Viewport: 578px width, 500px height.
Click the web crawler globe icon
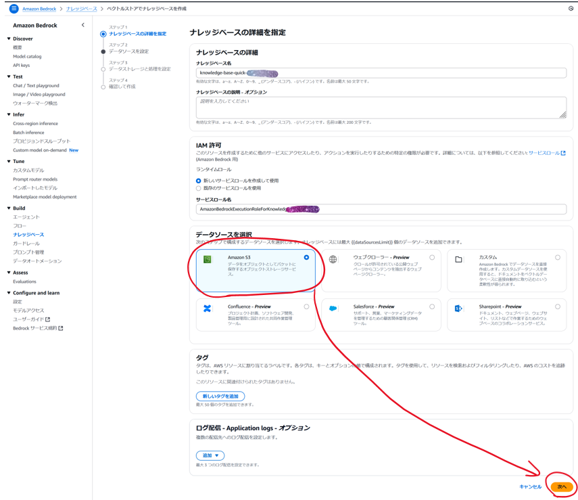(x=333, y=259)
